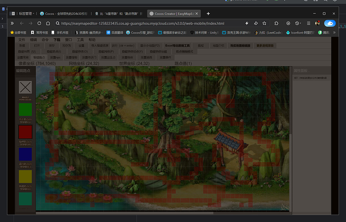This screenshot has height=222, width=346.
Task: Toggle 隐藏网格(P) visibility
Action: (x=105, y=51)
